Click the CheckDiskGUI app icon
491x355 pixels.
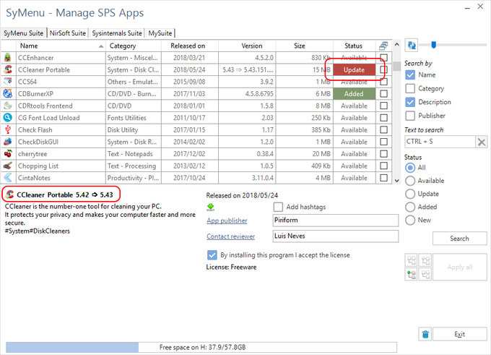pyautogui.click(x=8, y=142)
